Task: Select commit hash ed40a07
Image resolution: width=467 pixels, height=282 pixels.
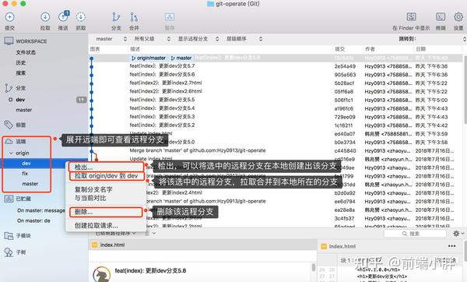Action: (345, 134)
